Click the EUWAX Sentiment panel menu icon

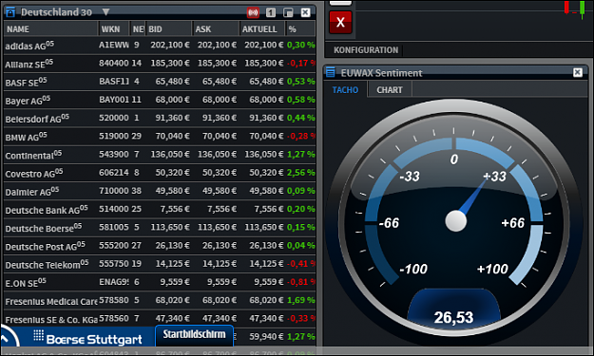331,72
